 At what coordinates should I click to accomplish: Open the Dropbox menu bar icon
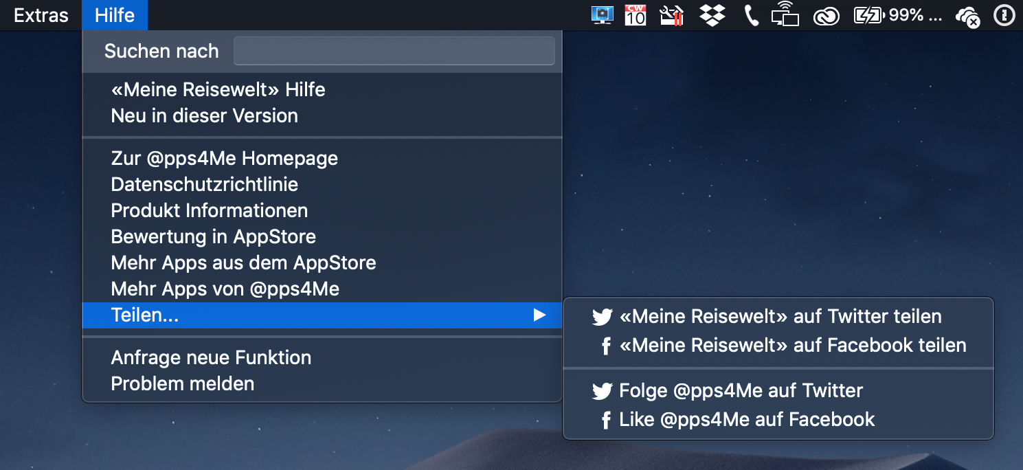click(712, 15)
